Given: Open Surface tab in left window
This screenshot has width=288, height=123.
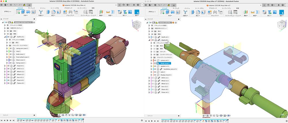Looking at the screenshot, I should tap(31, 8).
